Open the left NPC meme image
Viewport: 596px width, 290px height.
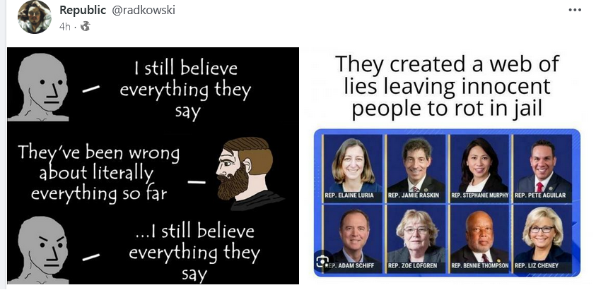tap(153, 166)
